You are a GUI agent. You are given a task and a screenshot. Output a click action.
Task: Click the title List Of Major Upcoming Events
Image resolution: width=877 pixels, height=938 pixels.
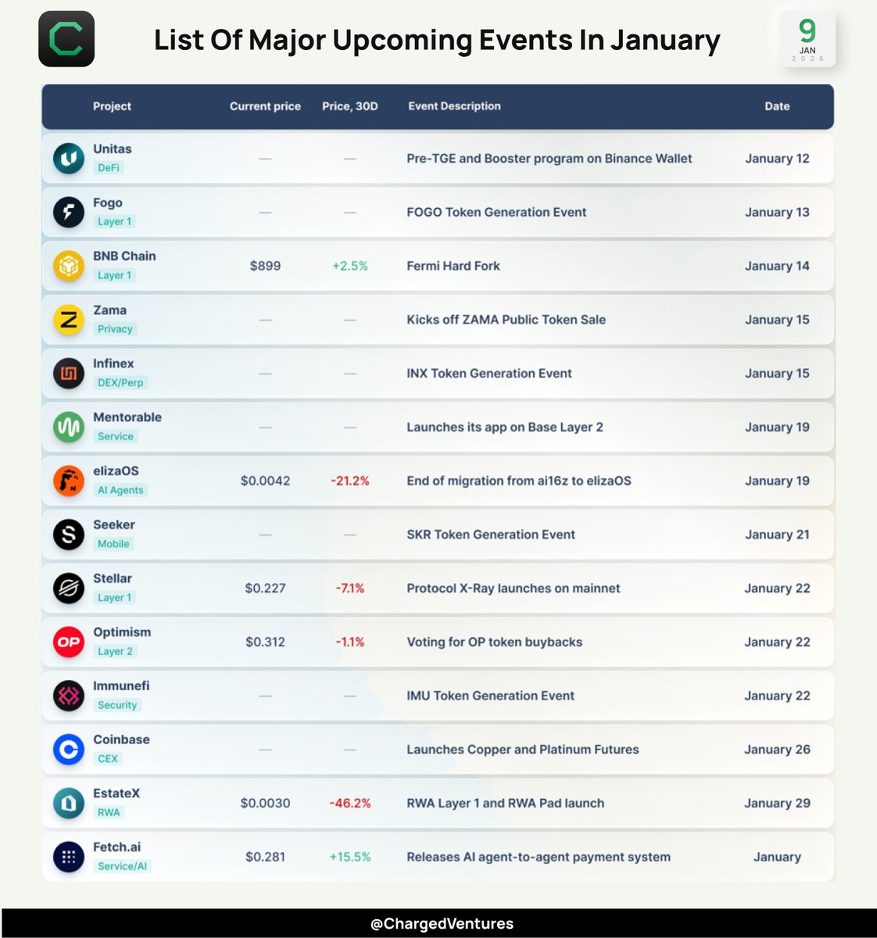(437, 40)
